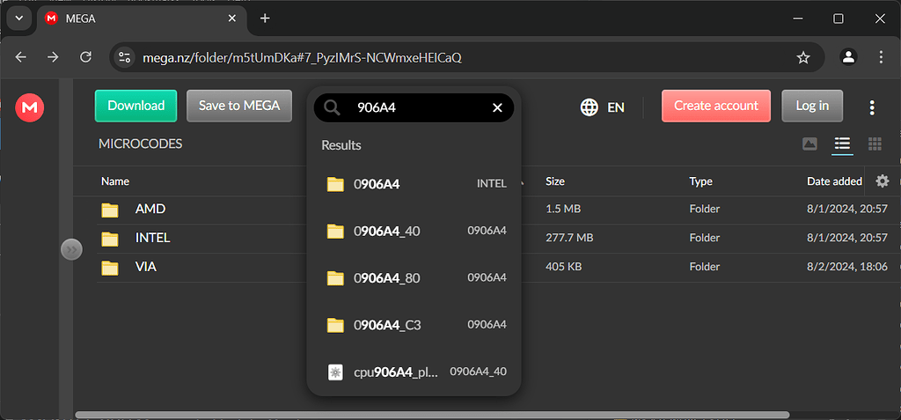Open a new browser tab
Screen dimensions: 901x420
[x=265, y=18]
